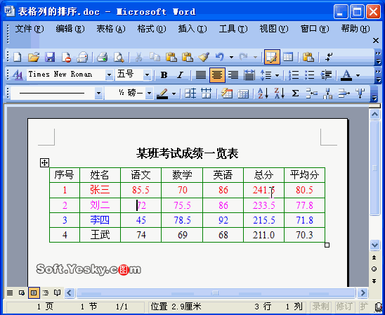Save the document using the floppy icon
The width and height of the screenshot is (385, 315).
50,57
